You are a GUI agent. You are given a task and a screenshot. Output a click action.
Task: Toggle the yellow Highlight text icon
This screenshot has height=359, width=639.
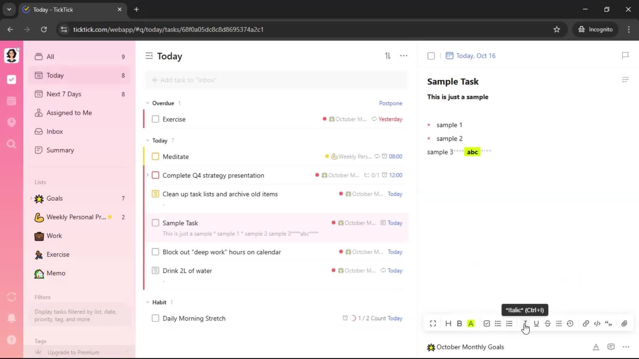(x=471, y=323)
